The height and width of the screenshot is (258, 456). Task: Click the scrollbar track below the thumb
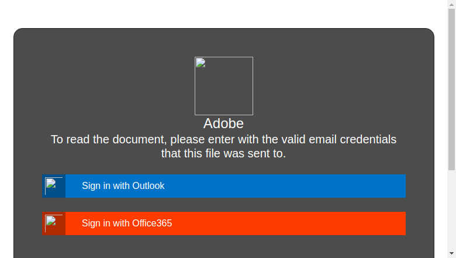pos(452,209)
